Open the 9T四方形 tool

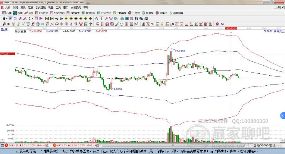(x=104, y=13)
